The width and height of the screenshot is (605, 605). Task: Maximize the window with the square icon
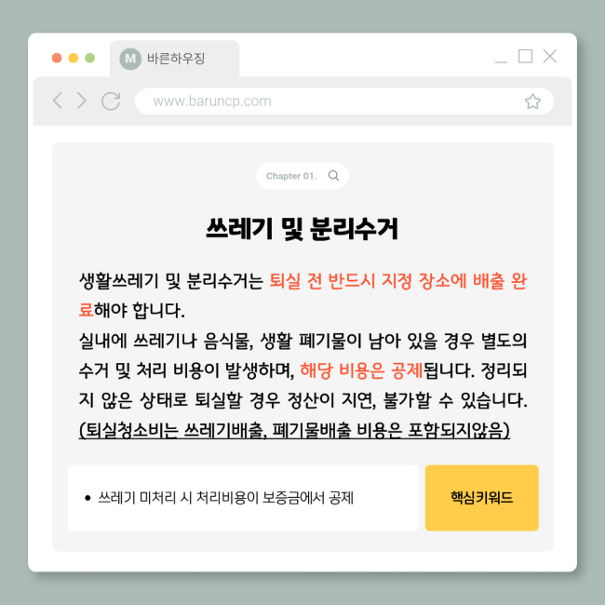click(x=525, y=56)
